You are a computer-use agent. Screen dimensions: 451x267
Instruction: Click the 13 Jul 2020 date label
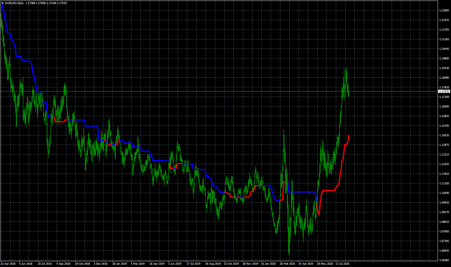343,264
